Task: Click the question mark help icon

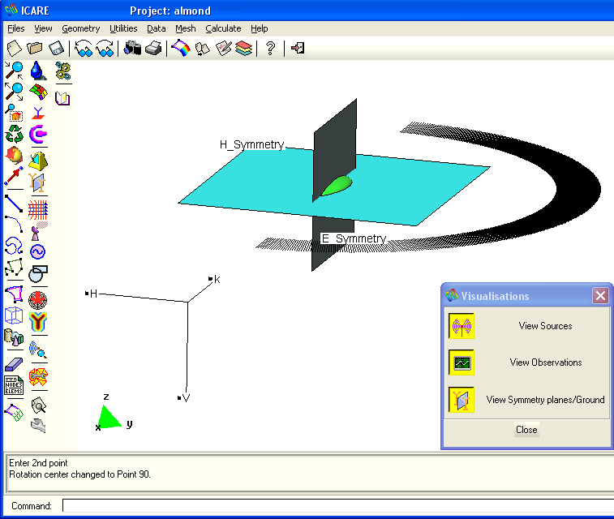Action: (x=270, y=49)
